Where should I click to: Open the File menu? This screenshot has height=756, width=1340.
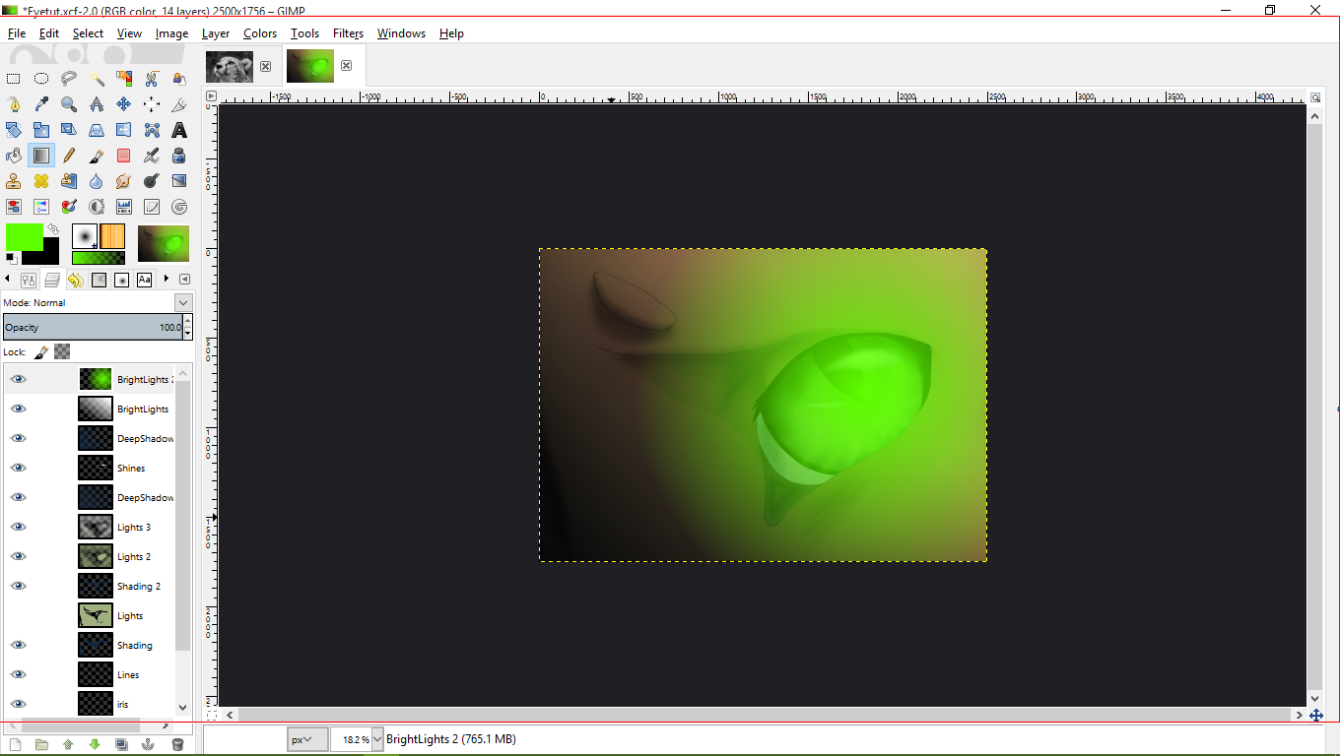coord(17,33)
